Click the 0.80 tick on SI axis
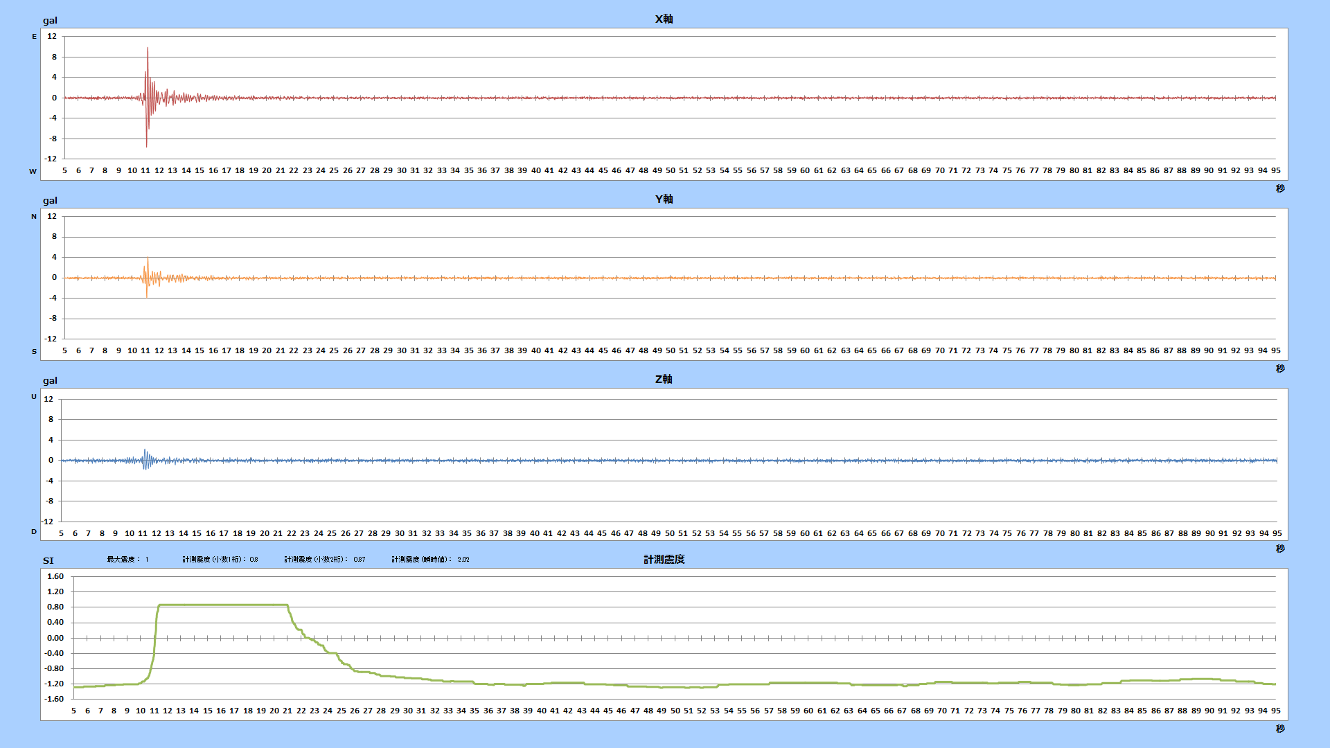 (x=55, y=607)
